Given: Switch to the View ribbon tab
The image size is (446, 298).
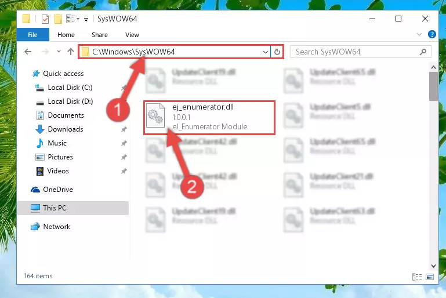Looking at the screenshot, I should [132, 35].
